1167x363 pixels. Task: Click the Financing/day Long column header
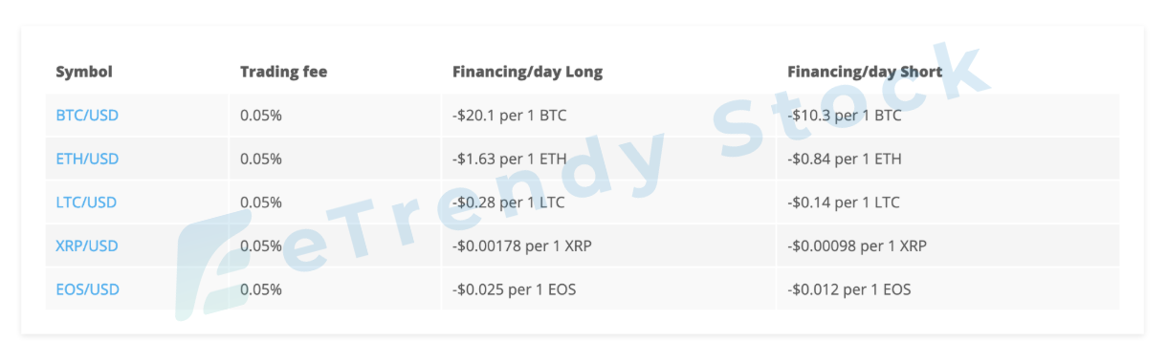click(x=527, y=72)
